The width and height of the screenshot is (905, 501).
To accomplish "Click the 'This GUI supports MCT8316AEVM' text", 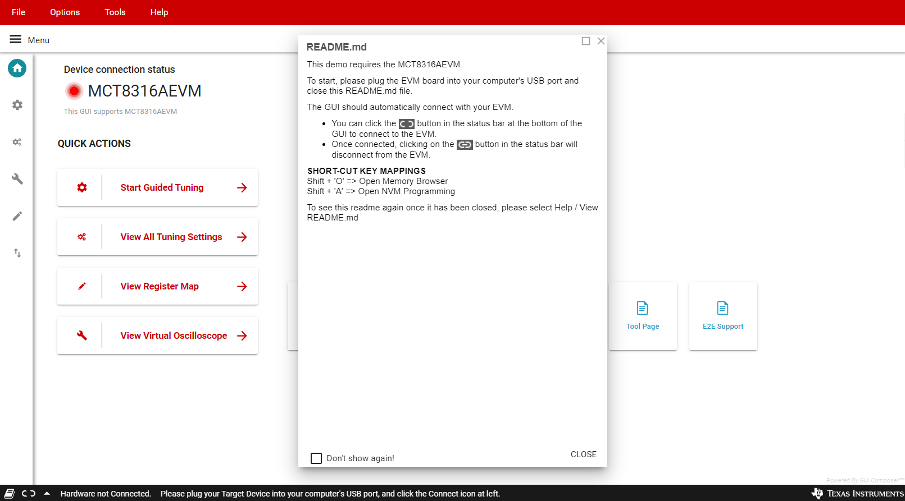I will pyautogui.click(x=120, y=112).
